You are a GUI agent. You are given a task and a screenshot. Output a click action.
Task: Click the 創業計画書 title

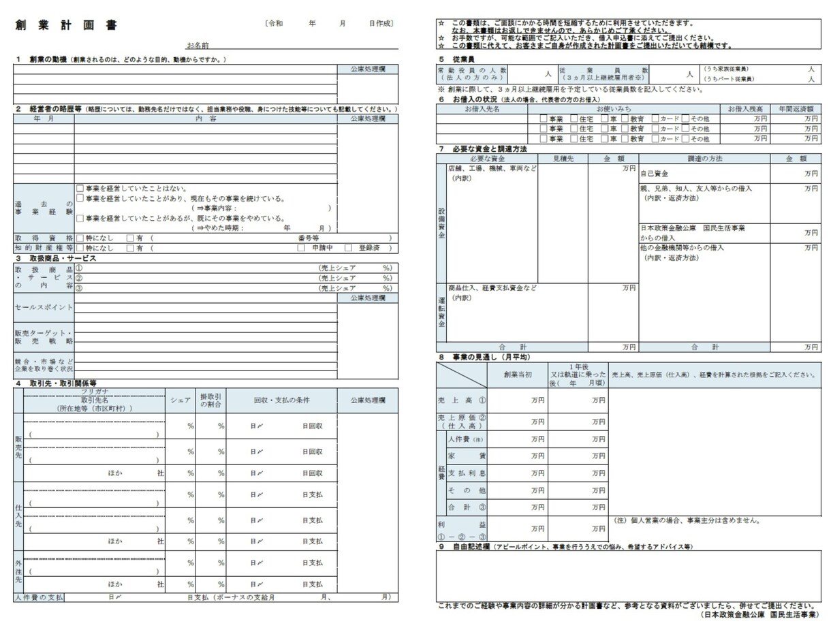pos(66,25)
